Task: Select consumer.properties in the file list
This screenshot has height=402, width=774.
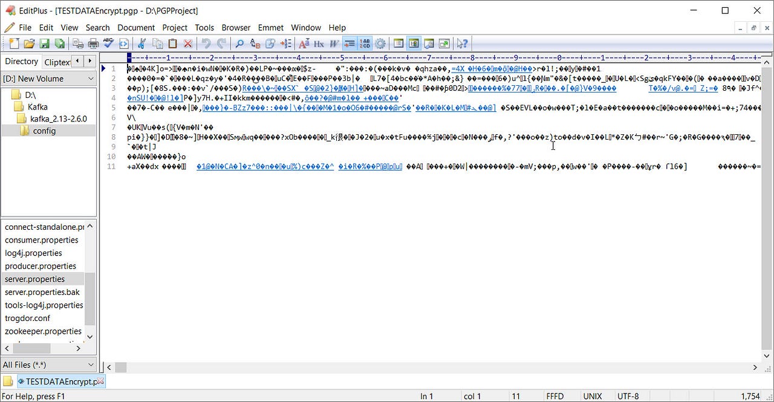Action: 41,240
